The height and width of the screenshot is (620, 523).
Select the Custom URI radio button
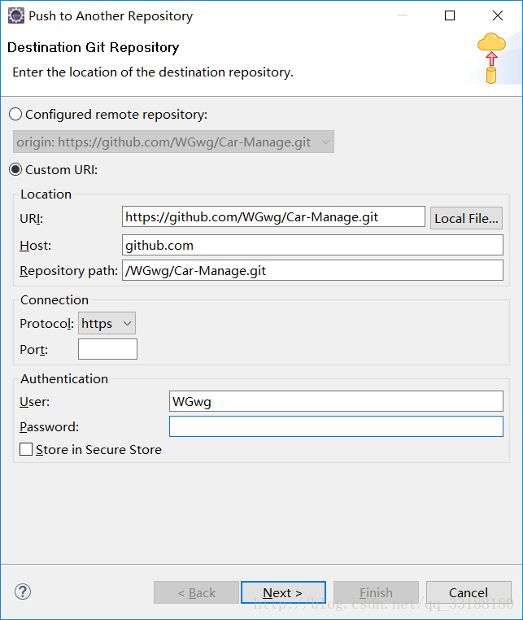coord(15,170)
